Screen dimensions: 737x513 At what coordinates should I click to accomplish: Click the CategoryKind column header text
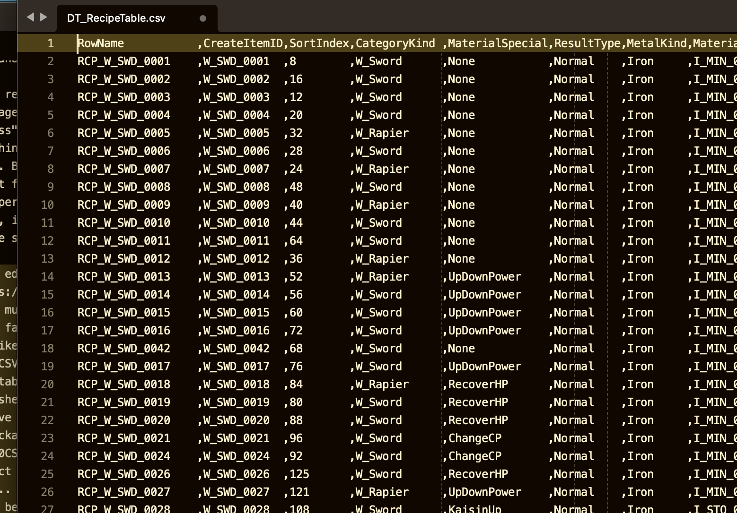[395, 43]
